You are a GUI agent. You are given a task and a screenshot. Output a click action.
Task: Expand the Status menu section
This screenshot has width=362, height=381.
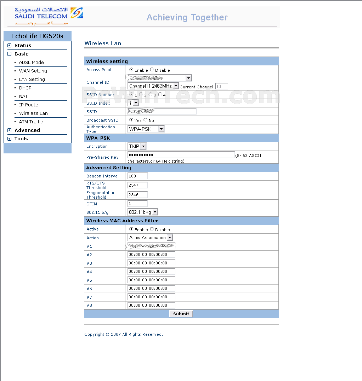10,46
